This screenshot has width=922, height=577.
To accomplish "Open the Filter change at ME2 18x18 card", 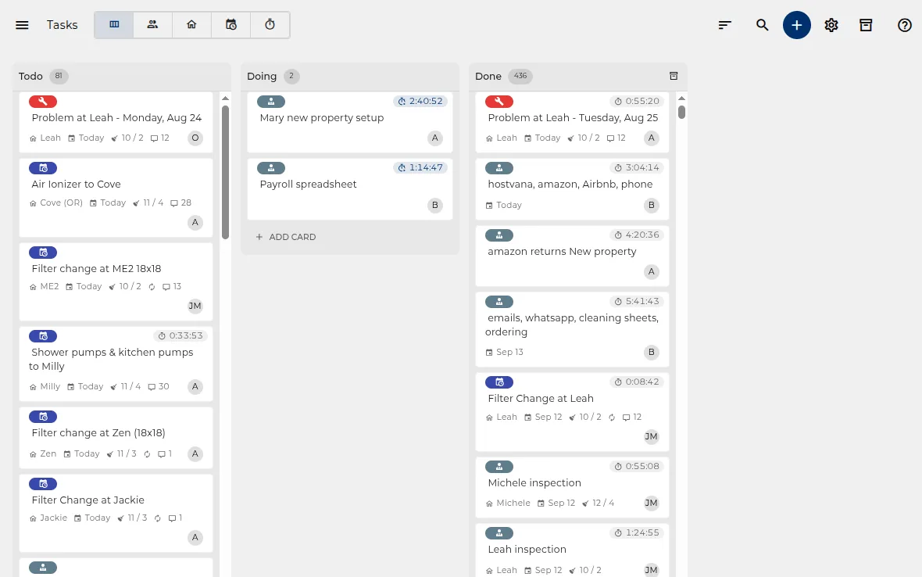I will [x=116, y=281].
